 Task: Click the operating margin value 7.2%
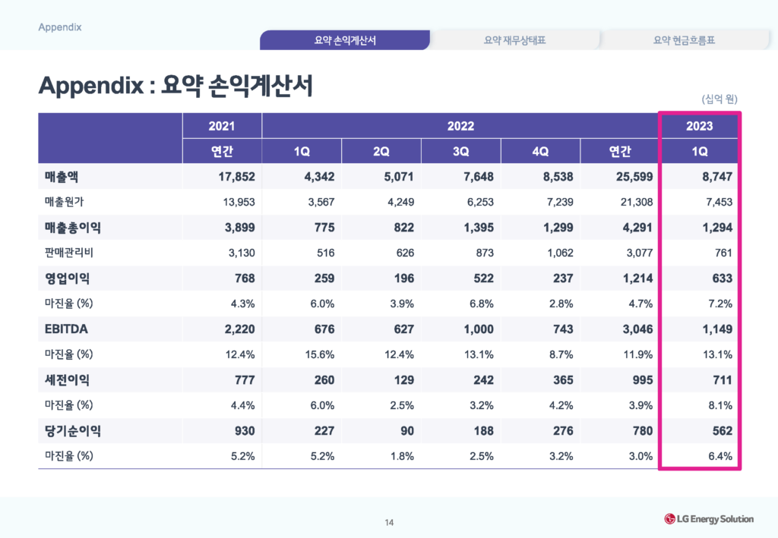721,304
